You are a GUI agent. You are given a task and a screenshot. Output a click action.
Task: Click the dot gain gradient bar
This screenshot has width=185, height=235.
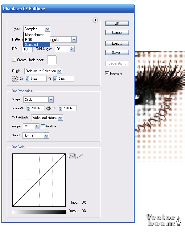39,212
